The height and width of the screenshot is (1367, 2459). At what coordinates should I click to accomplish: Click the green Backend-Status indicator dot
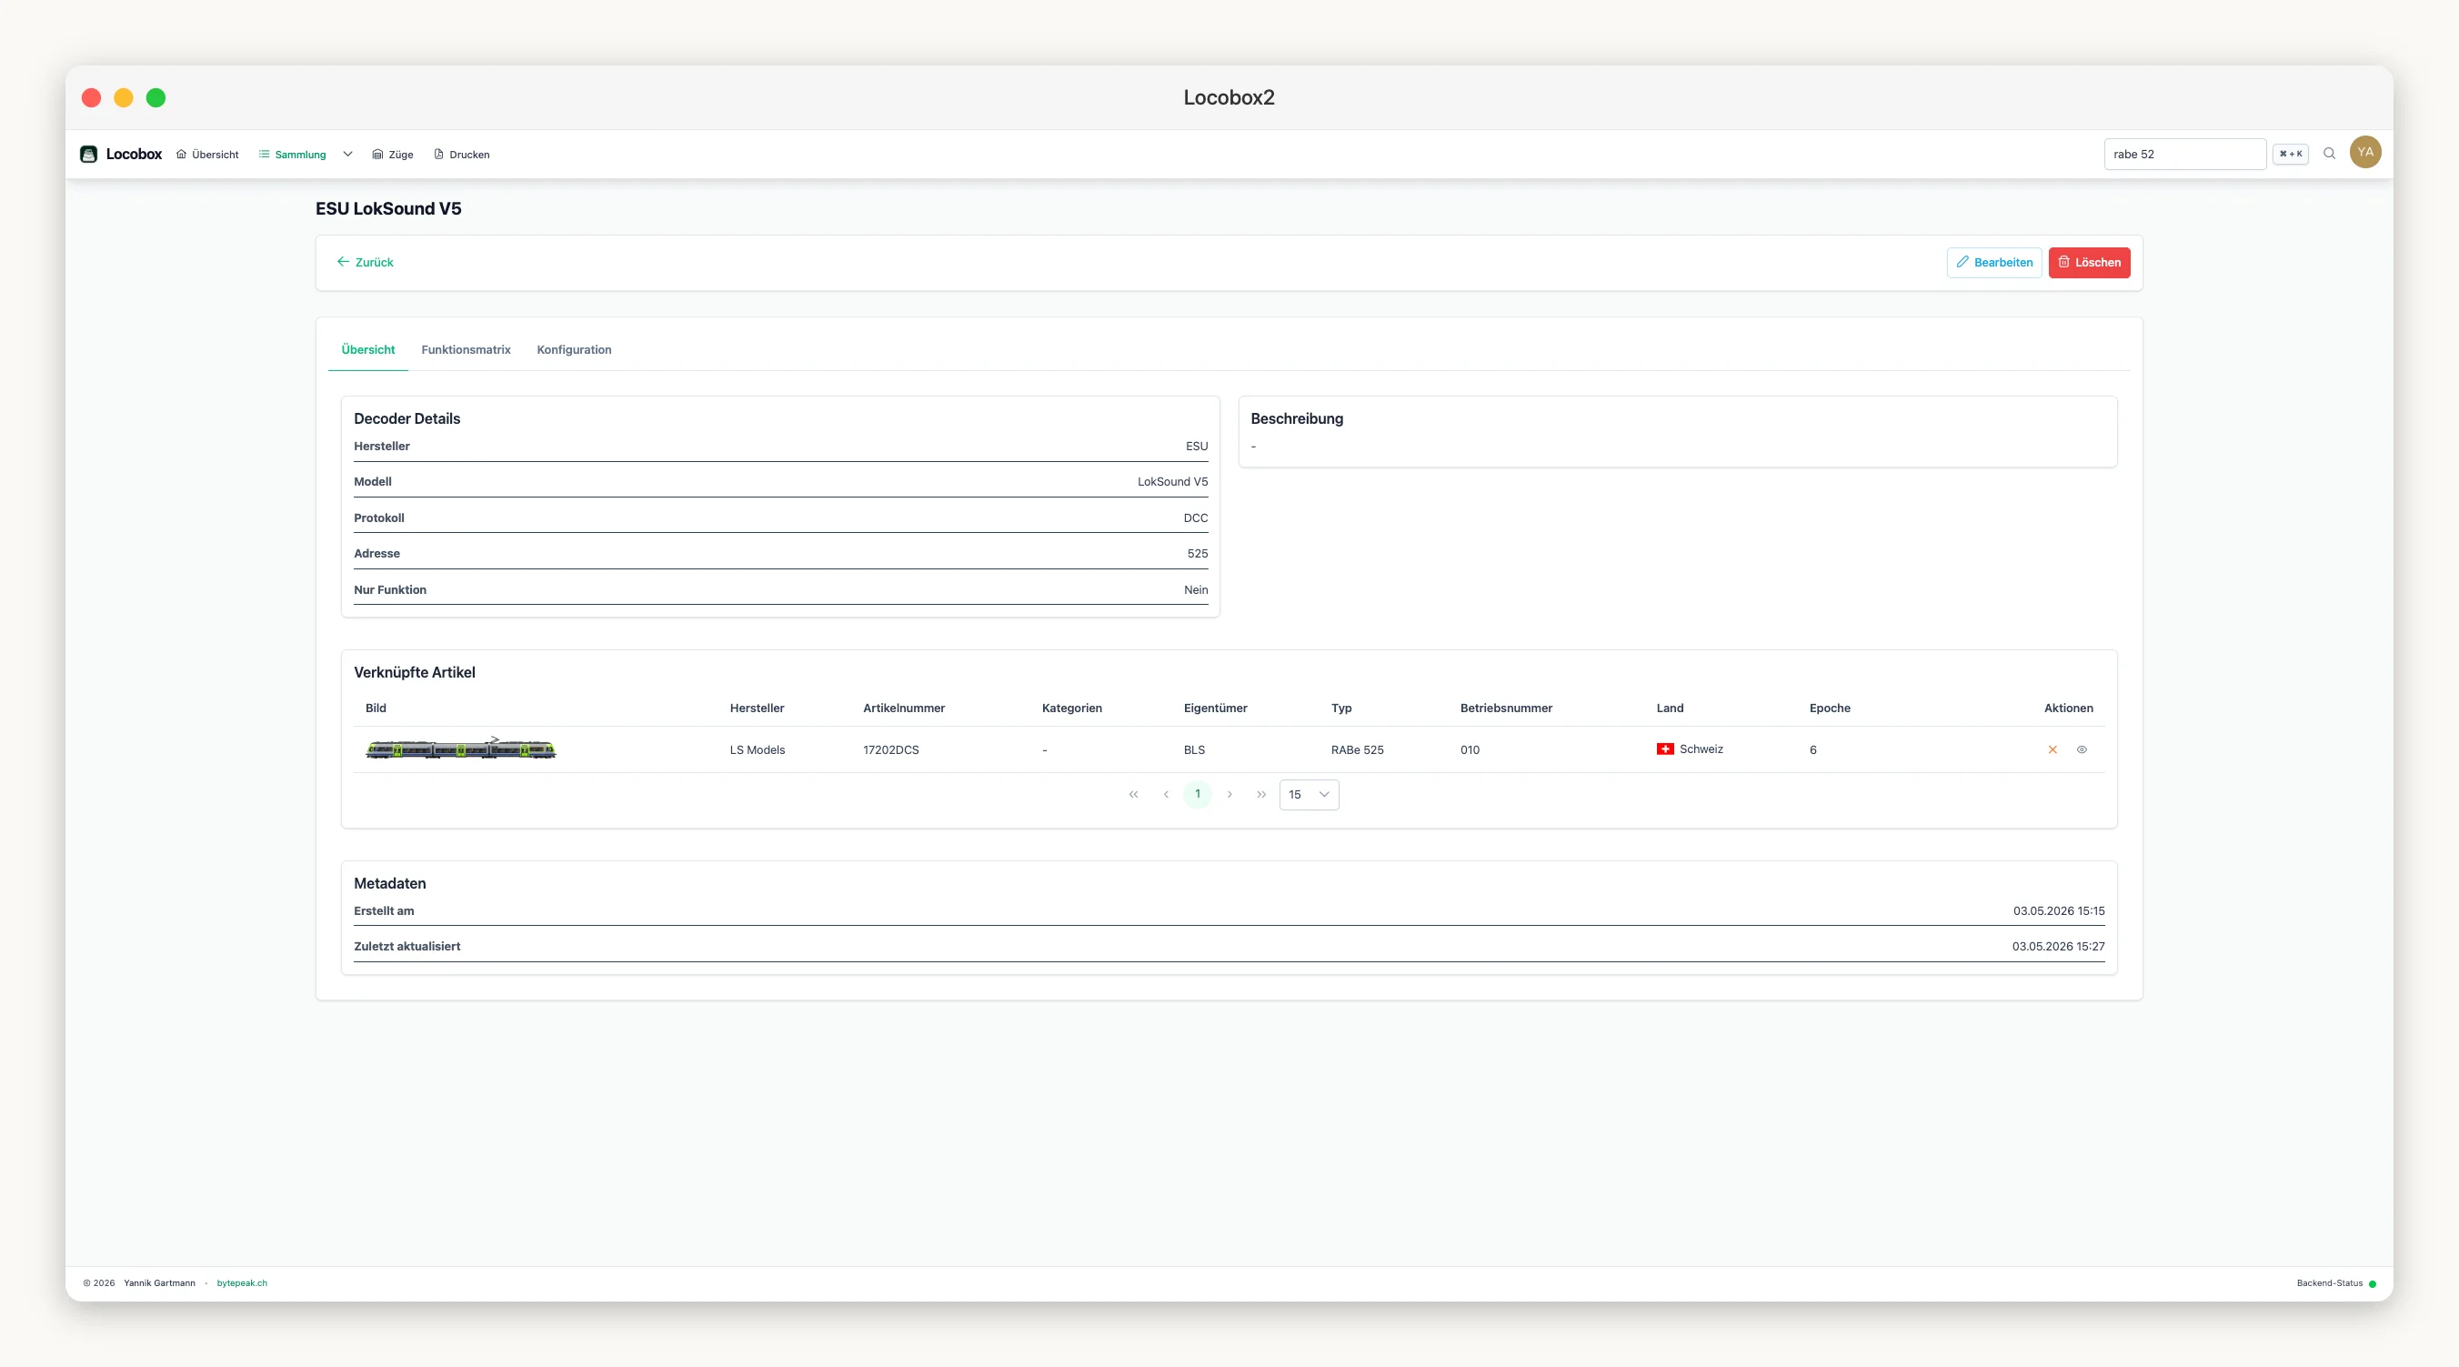(x=2372, y=1285)
